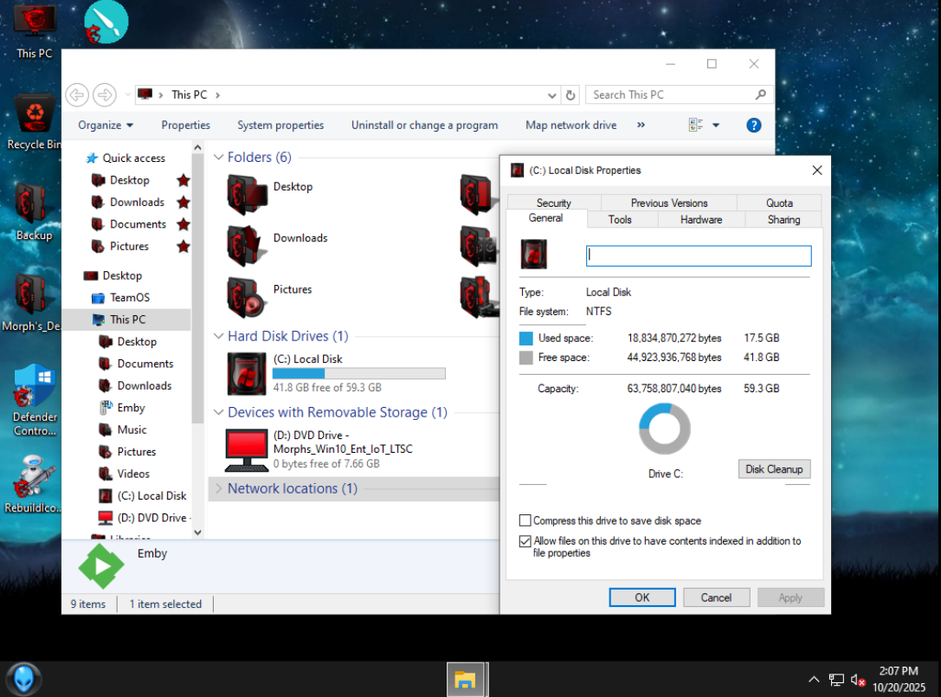Screen dimensions: 941x697
Task: Refresh the This PC view
Action: (x=570, y=95)
